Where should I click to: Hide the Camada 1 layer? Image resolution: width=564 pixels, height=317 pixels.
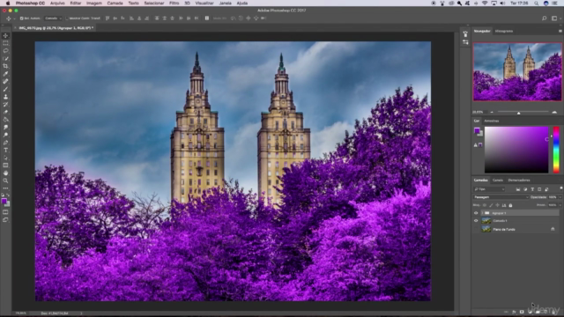[x=476, y=221]
